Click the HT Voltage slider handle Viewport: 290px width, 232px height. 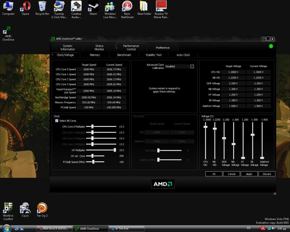tap(243, 158)
